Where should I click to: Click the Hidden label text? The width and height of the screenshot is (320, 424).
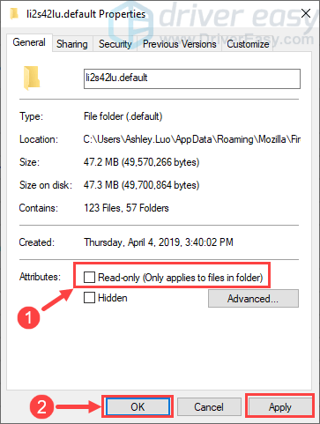coord(113,298)
